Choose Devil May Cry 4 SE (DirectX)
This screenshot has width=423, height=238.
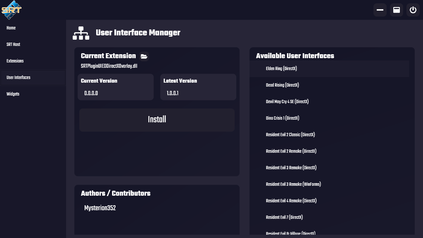click(329, 102)
